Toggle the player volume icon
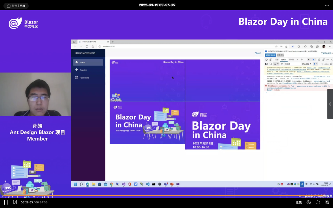The height and width of the screenshot is (208, 333). pyautogui.click(x=318, y=202)
